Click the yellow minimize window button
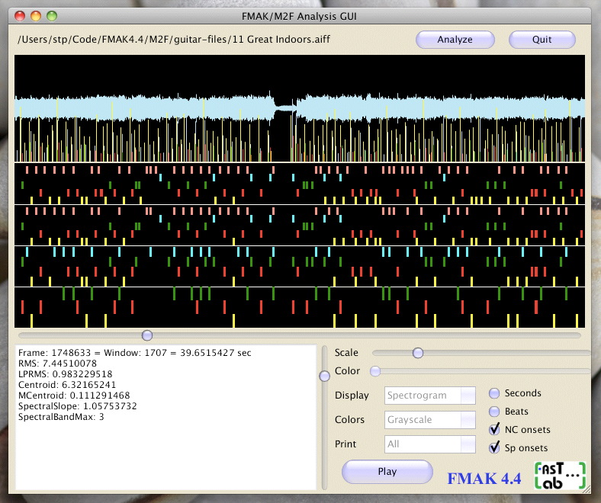Image resolution: width=601 pixels, height=503 pixels. click(36, 16)
